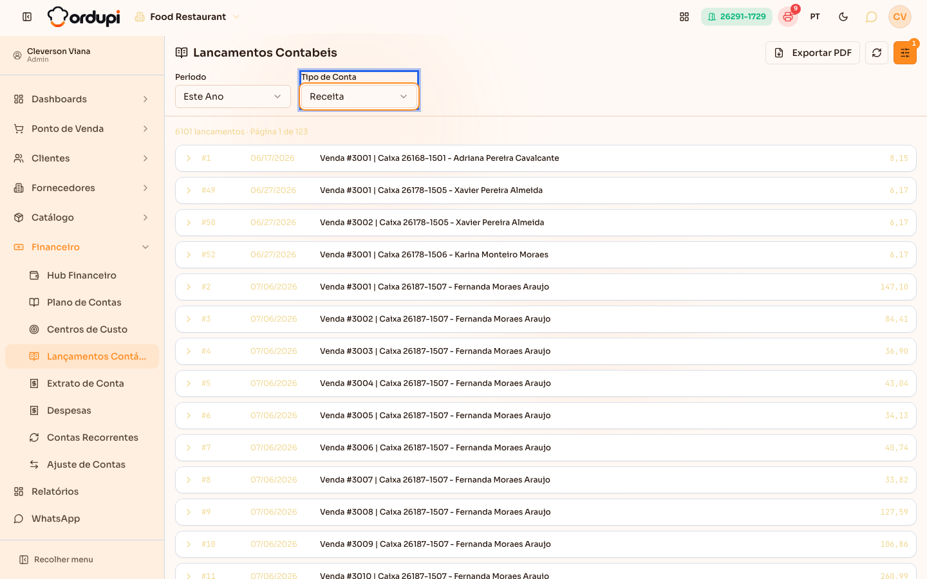Switch language via PT button

coord(815,17)
